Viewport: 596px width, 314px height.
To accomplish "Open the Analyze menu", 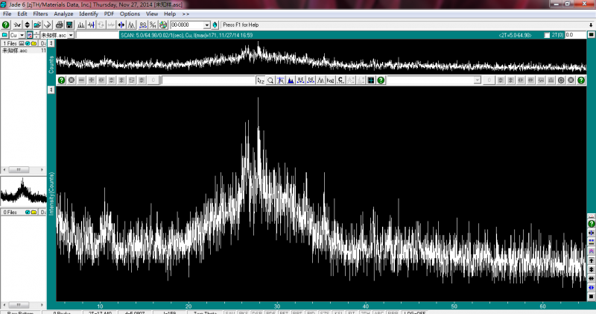I will click(63, 14).
